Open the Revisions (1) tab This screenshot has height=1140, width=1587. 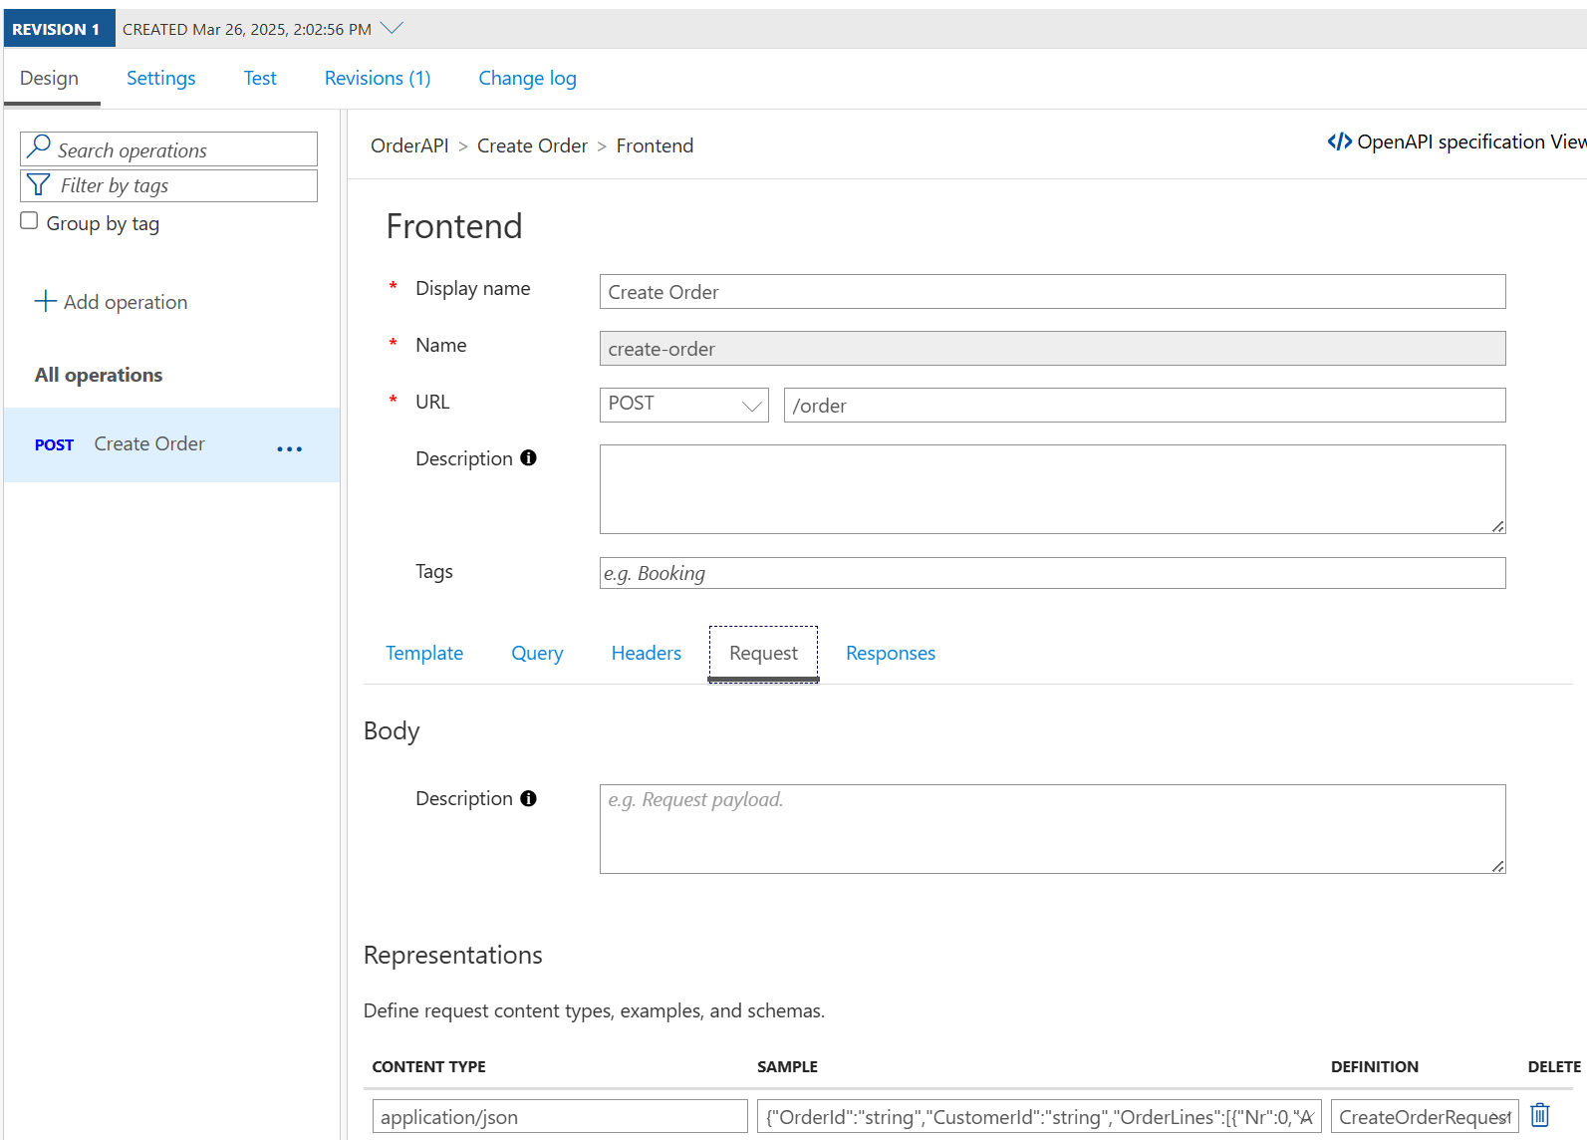pyautogui.click(x=378, y=78)
